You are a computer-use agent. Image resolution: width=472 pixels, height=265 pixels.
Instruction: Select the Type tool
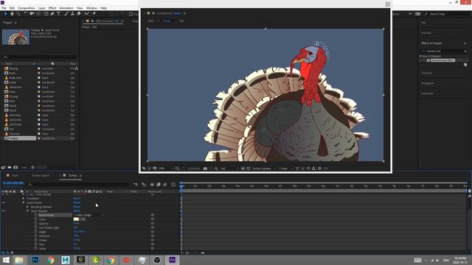pos(59,14)
